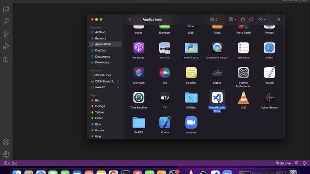Select the VLC app icon
Viewport: 310px width, 174px height.
tap(243, 98)
